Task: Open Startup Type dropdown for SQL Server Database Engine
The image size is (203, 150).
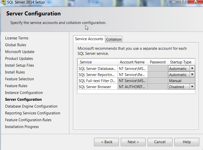Action: point(192,68)
